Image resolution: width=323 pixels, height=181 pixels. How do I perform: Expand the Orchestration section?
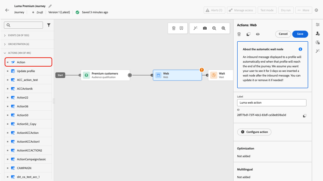click(27, 44)
